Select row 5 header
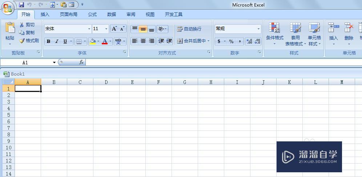 9,115
